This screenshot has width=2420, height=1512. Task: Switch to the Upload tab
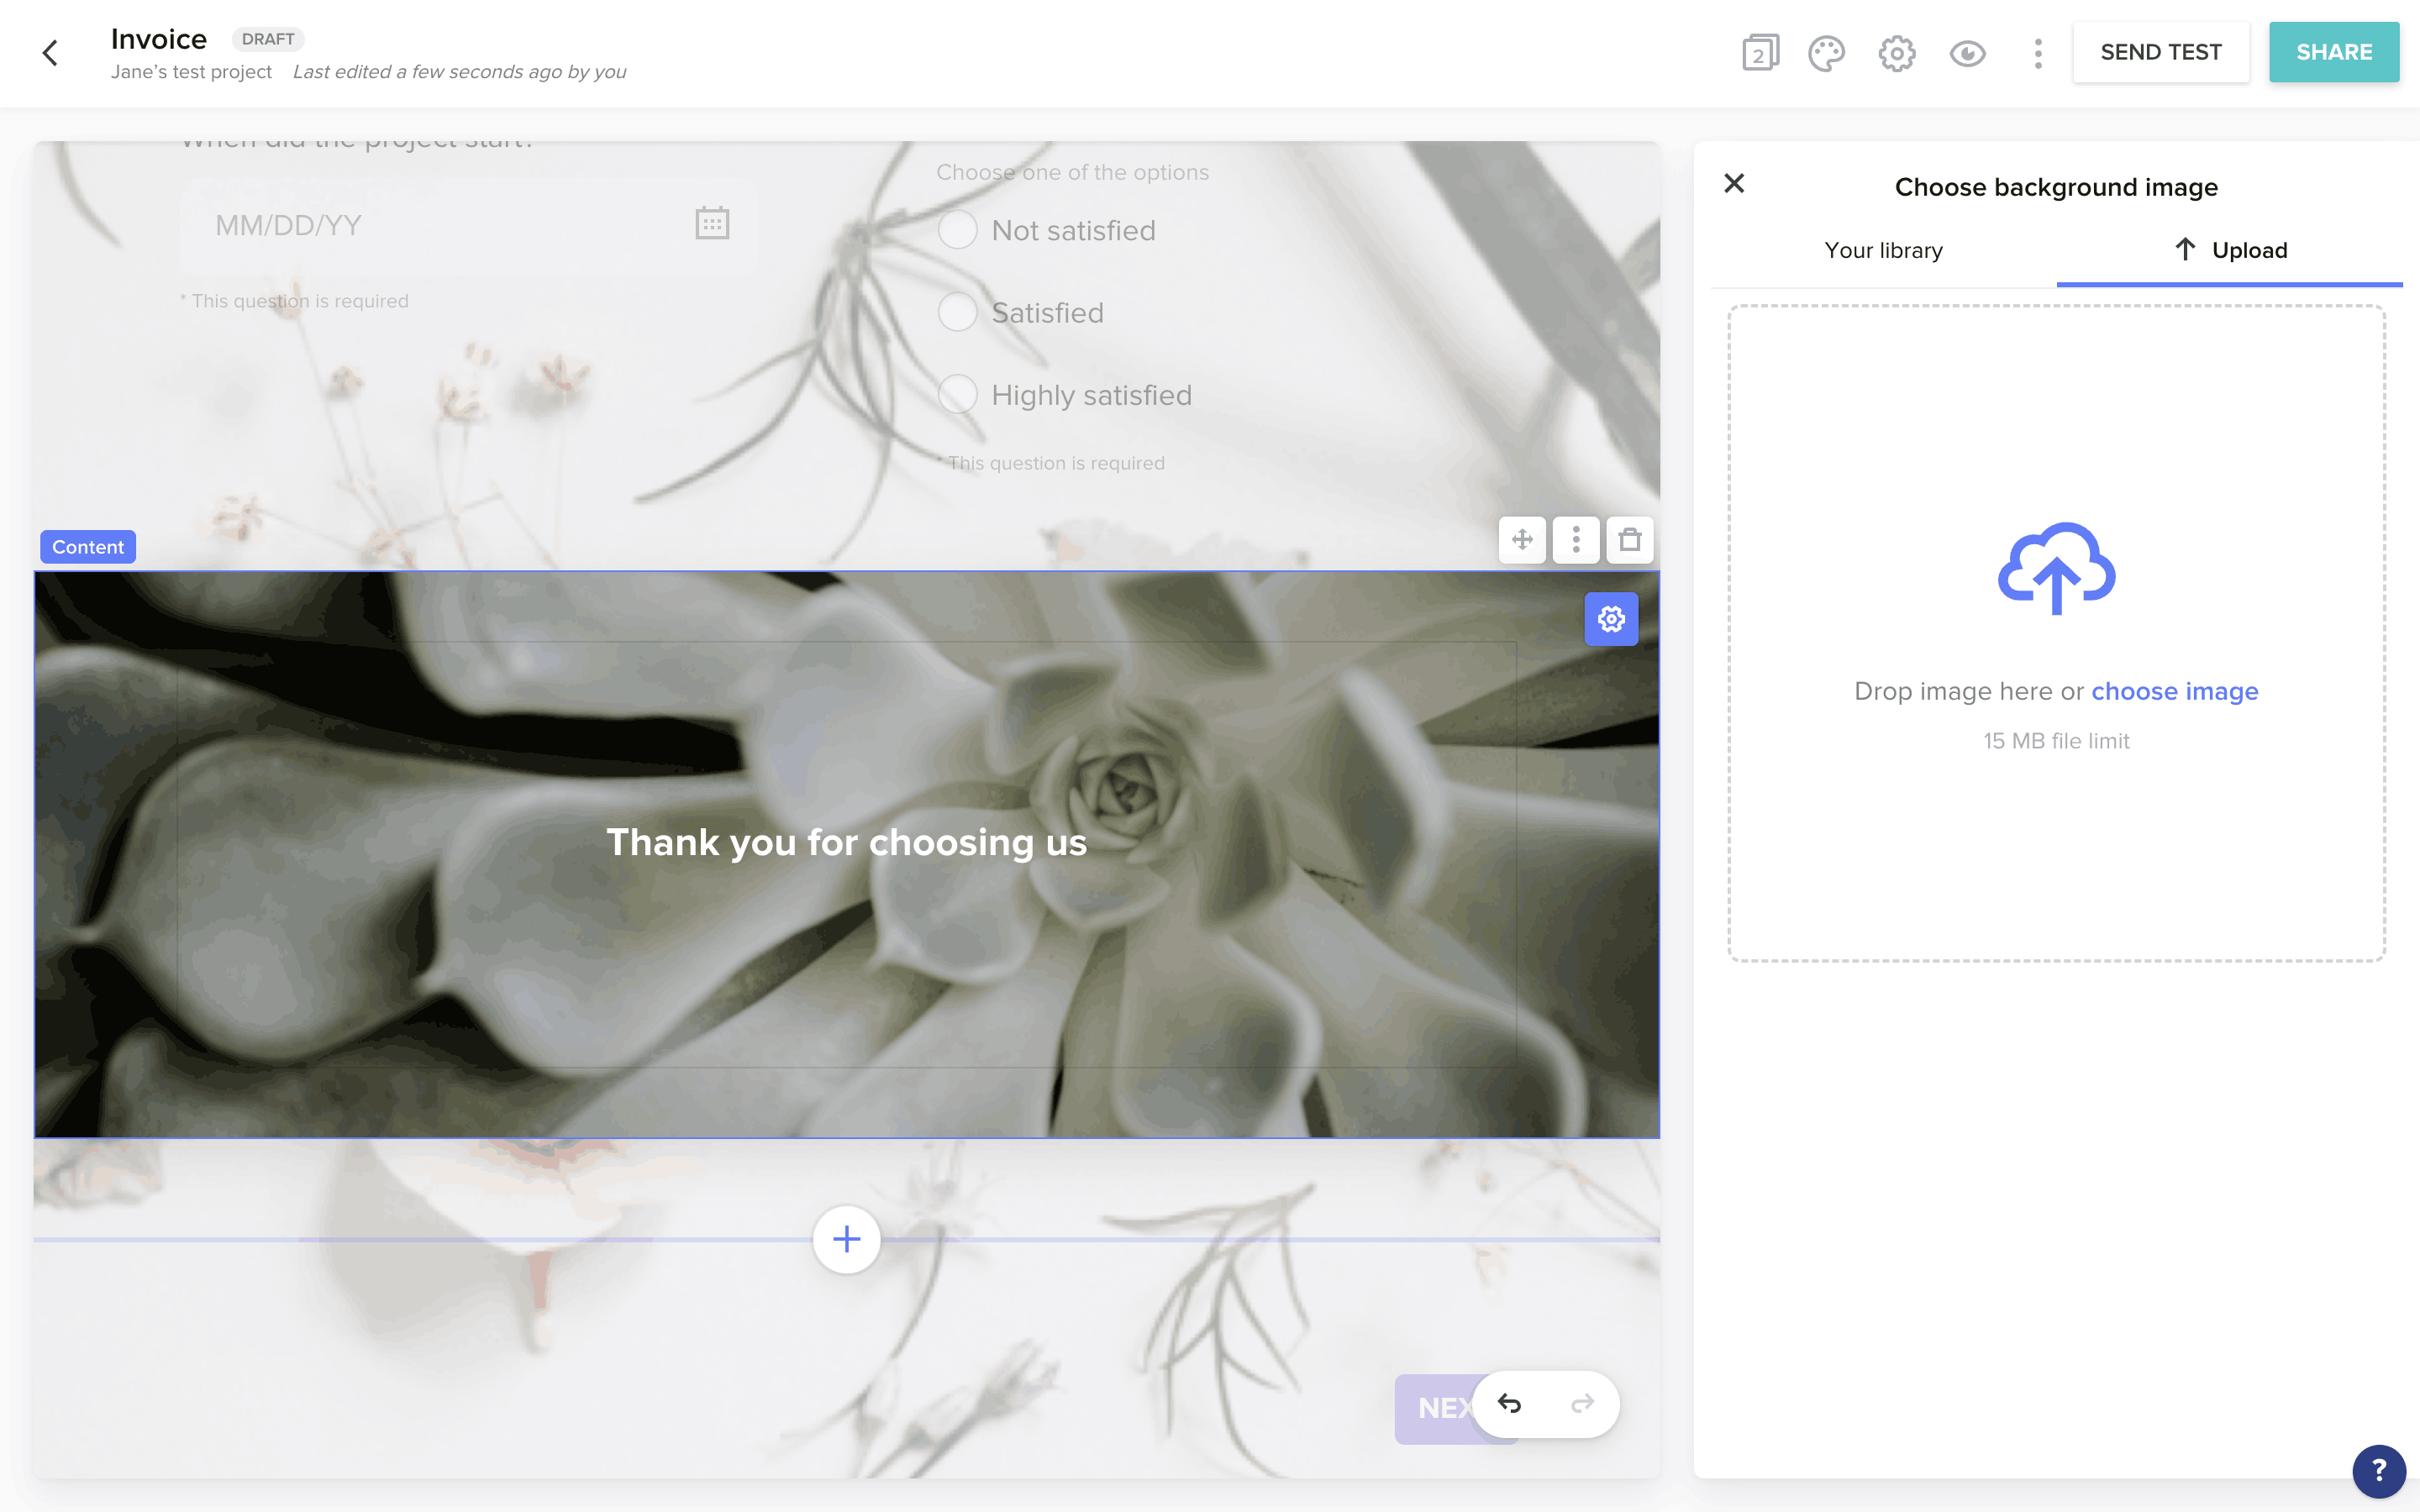[x=2248, y=250]
